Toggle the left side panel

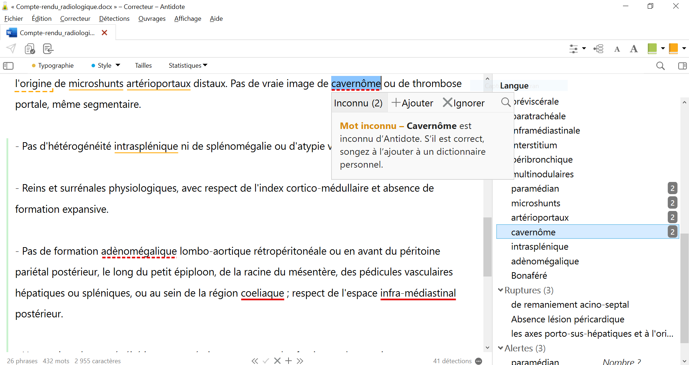pyautogui.click(x=8, y=66)
